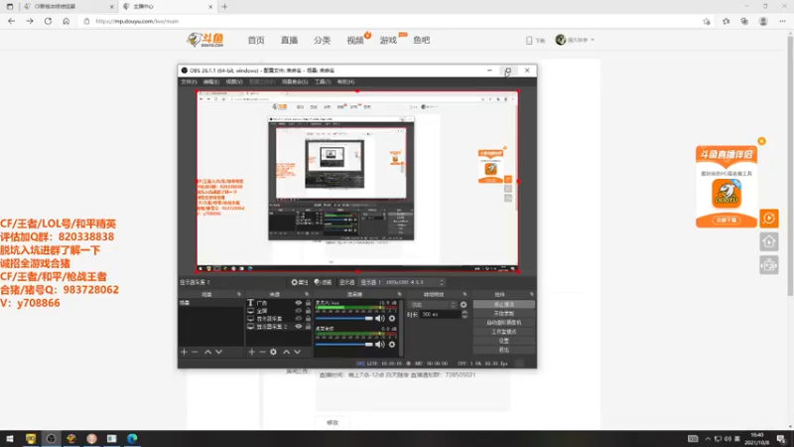This screenshot has width=794, height=447.
Task: Adjust the 桌面音频 volume slider
Action: (x=344, y=345)
